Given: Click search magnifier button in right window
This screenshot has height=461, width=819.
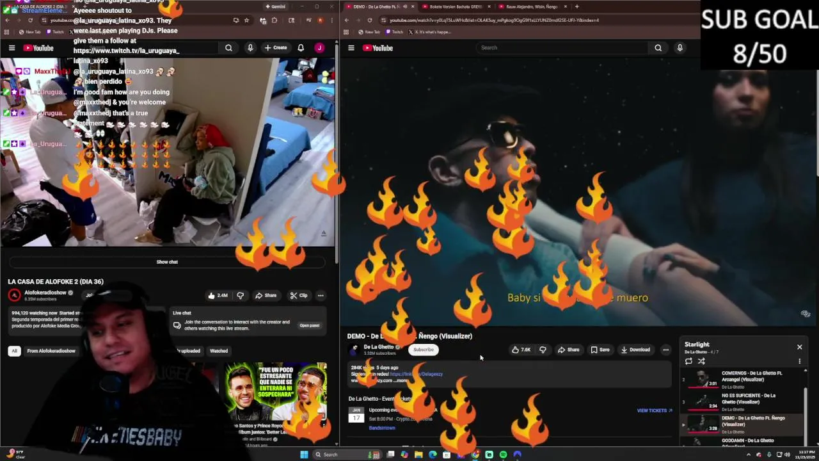Looking at the screenshot, I should click(x=658, y=47).
